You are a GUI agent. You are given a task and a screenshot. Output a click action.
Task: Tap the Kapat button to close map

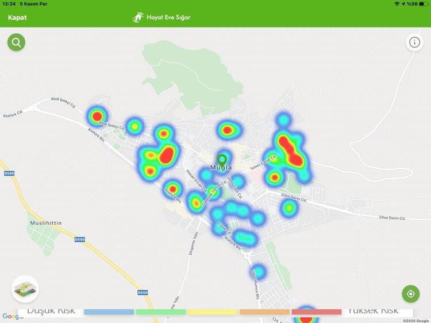pyautogui.click(x=17, y=17)
